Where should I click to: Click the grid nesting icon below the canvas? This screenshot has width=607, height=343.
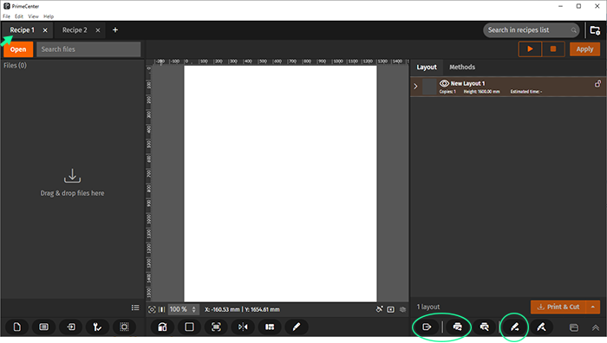click(x=270, y=327)
